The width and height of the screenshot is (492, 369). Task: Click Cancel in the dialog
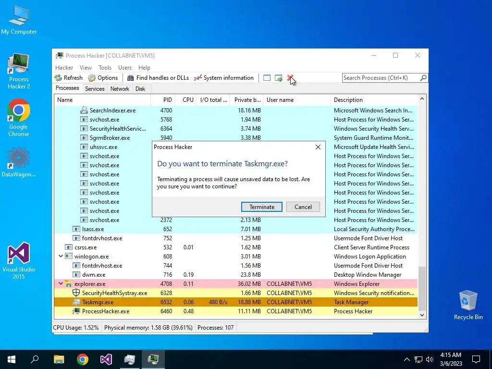[303, 207]
